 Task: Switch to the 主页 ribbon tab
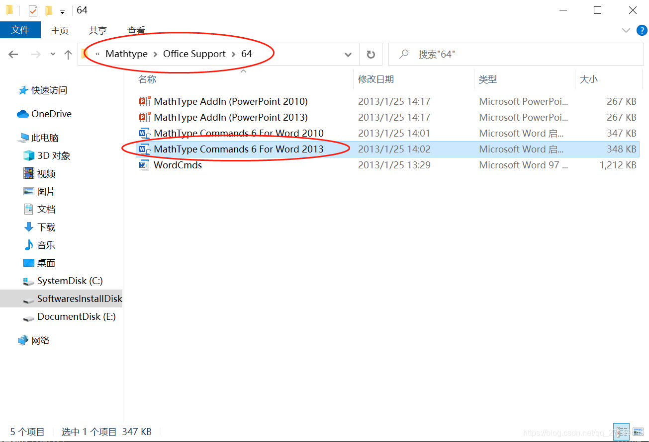click(60, 30)
